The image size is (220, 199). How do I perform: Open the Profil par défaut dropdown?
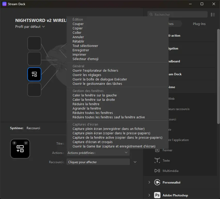(x=30, y=27)
